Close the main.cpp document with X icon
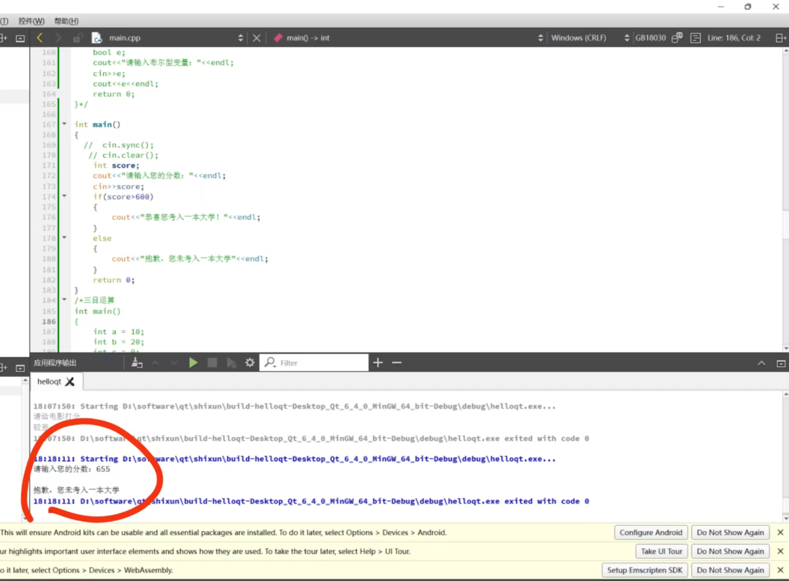 [x=256, y=38]
